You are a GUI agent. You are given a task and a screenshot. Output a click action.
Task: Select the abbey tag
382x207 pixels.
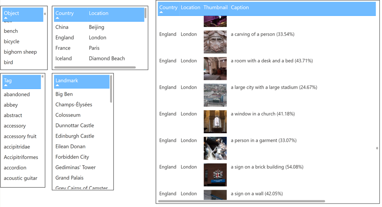(x=11, y=105)
